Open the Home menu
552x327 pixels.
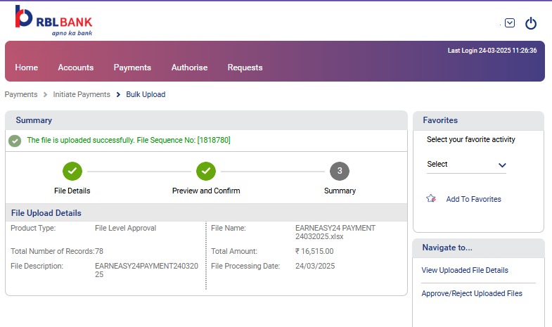27,68
